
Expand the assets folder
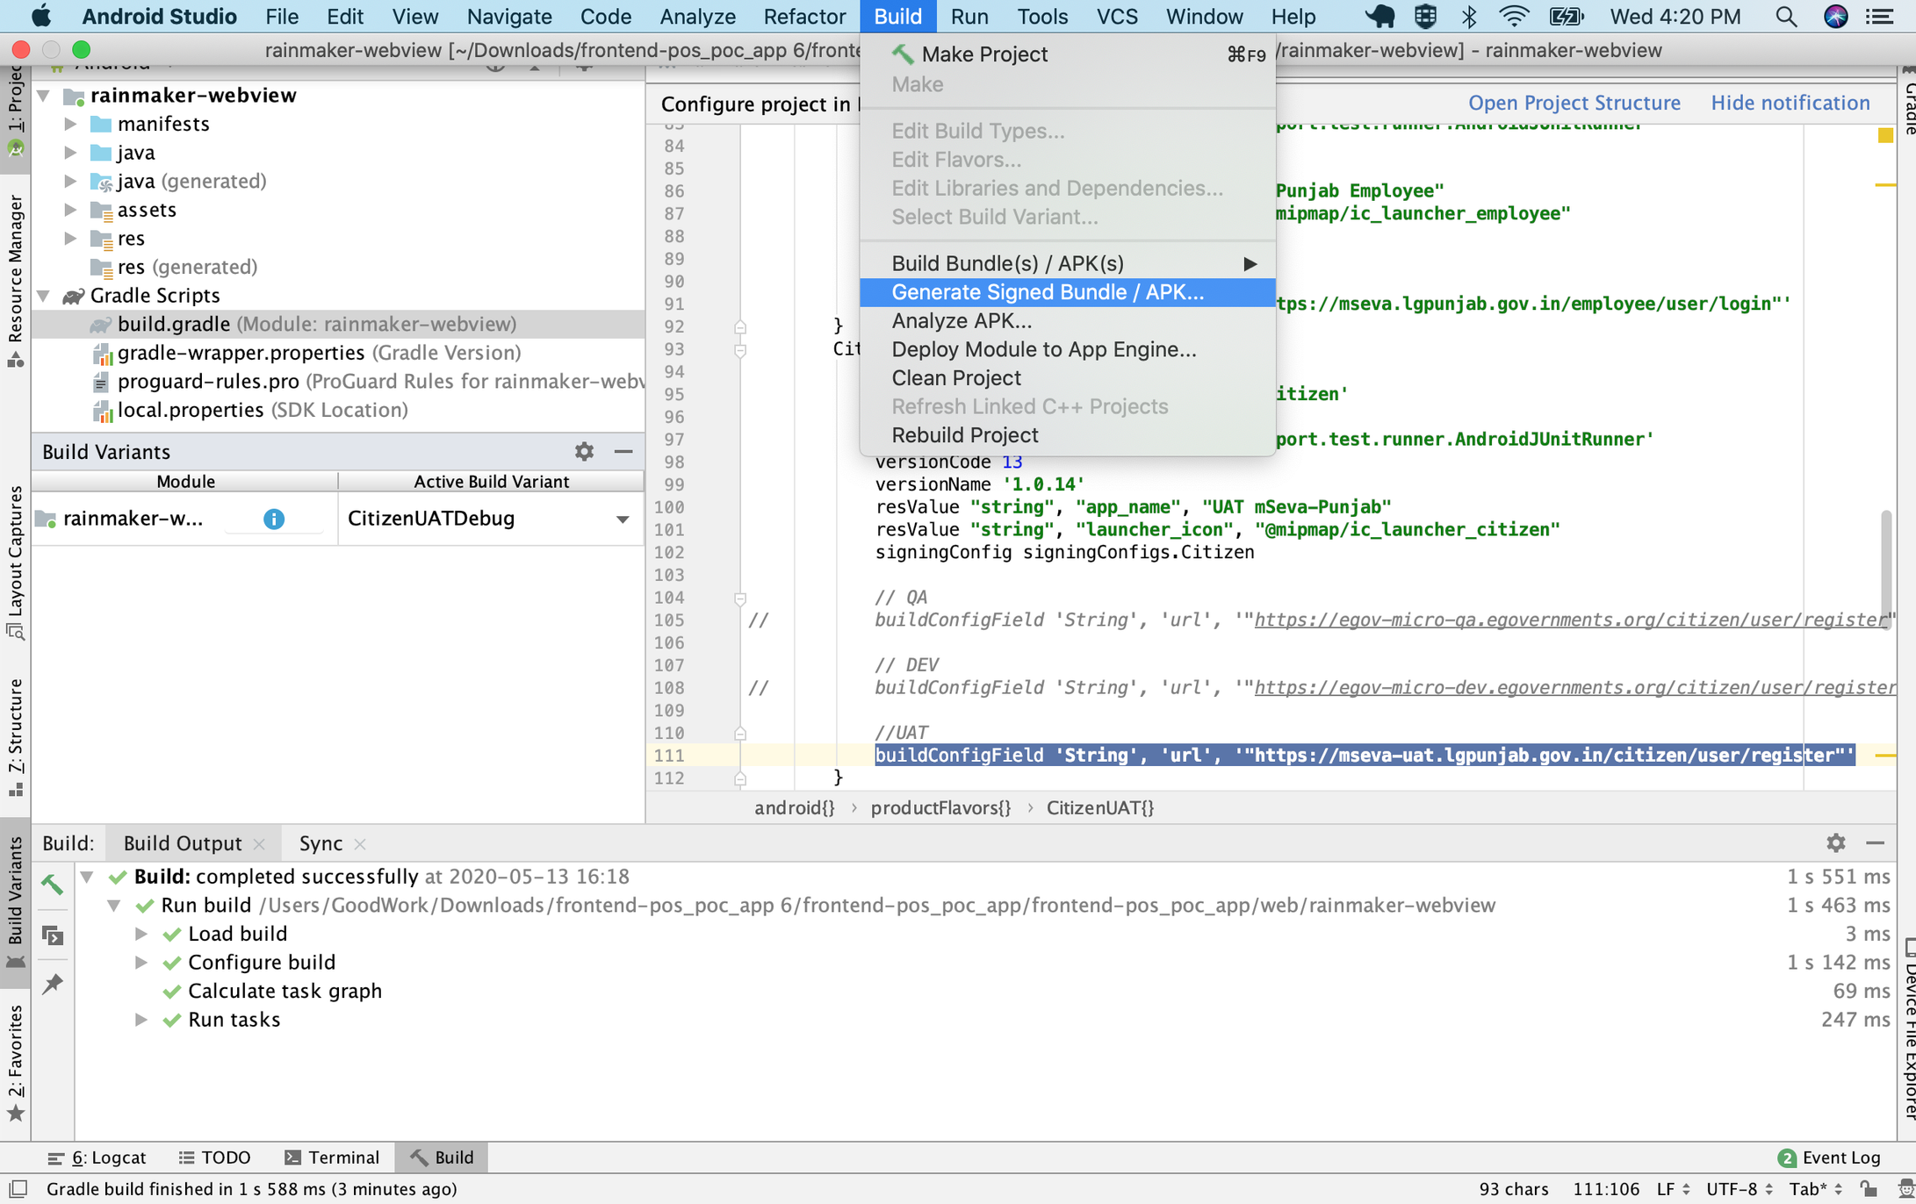click(70, 210)
